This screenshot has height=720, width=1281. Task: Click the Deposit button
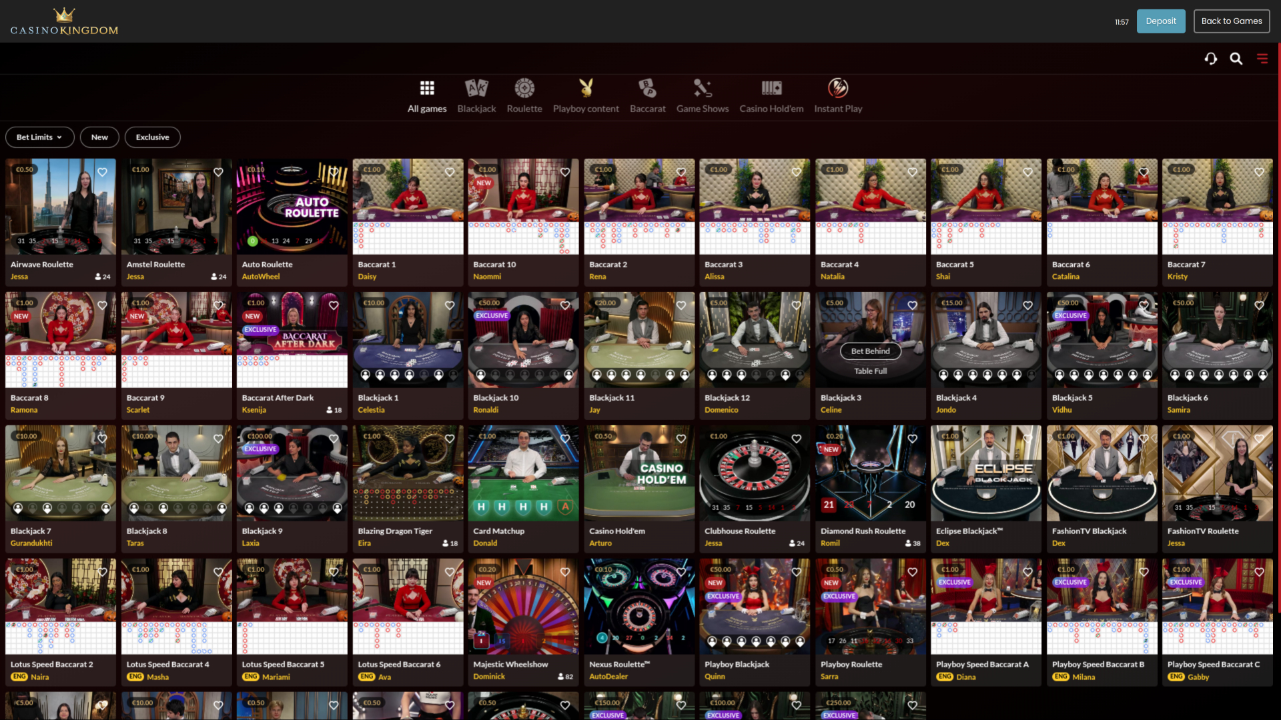coord(1161,21)
